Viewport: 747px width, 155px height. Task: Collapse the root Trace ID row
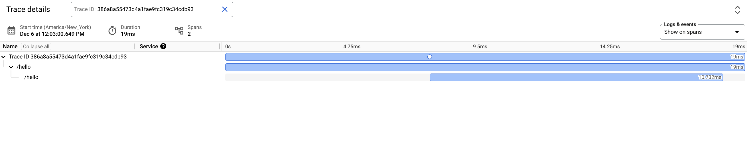(x=3, y=57)
